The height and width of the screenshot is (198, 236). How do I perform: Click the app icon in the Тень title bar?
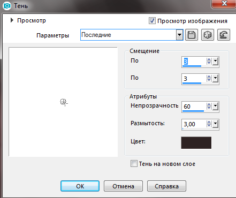7,6
